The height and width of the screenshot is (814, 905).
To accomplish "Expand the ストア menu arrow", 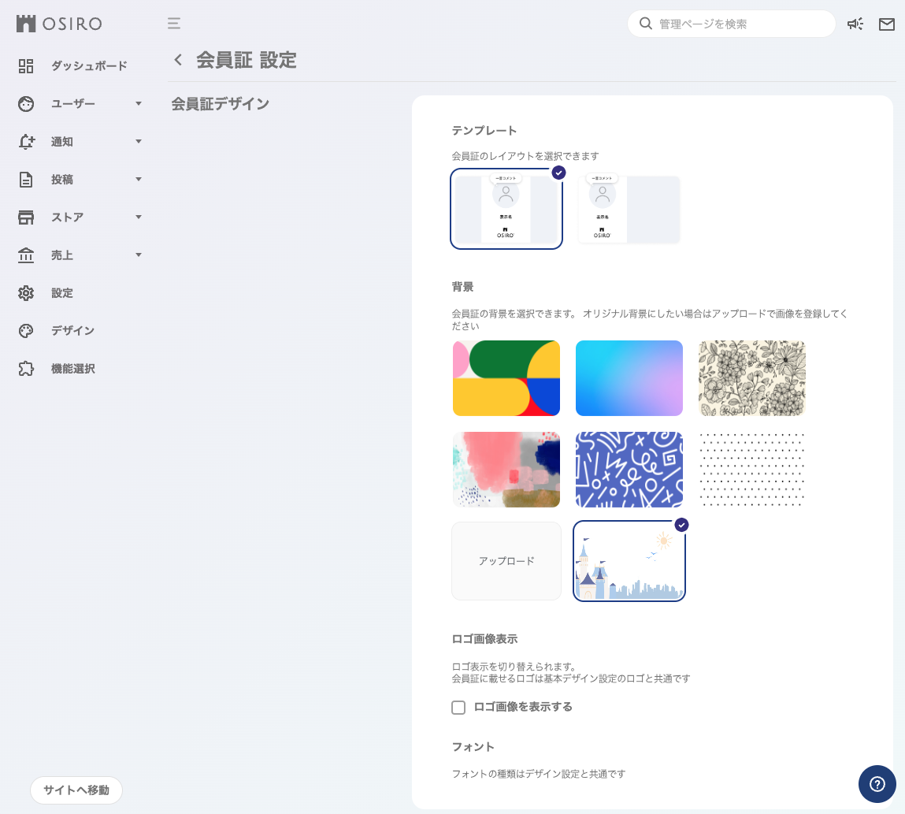I will click(x=139, y=217).
